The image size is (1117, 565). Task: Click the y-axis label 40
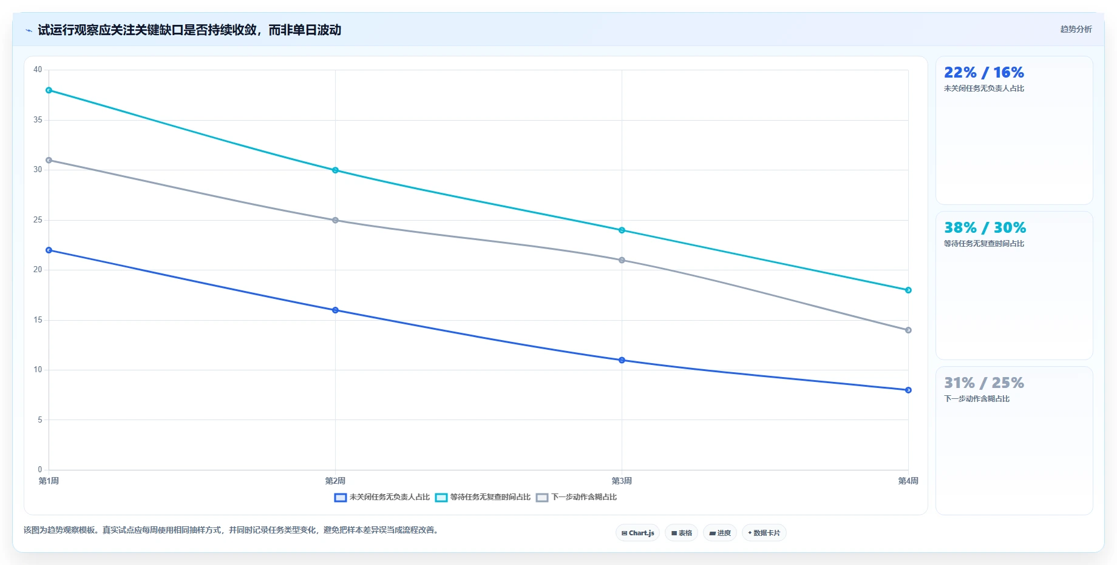(x=38, y=70)
